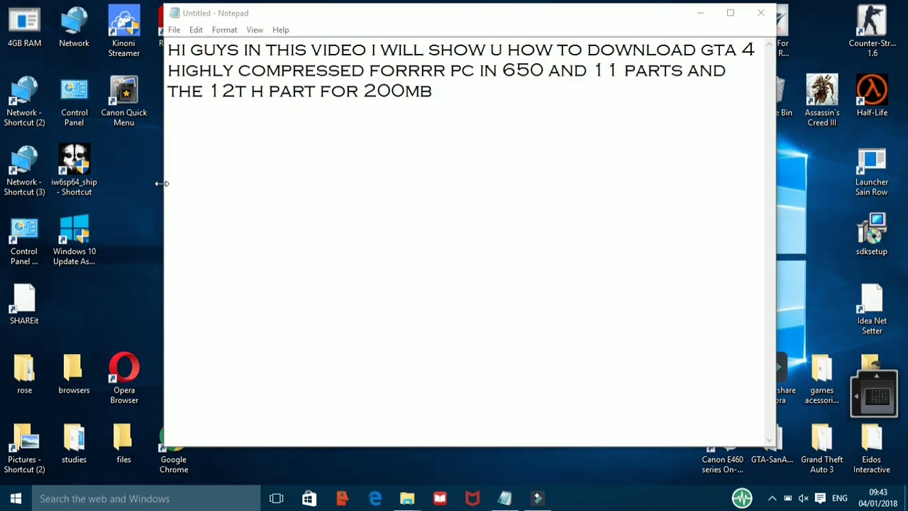Select the Network desktop icon

(74, 27)
